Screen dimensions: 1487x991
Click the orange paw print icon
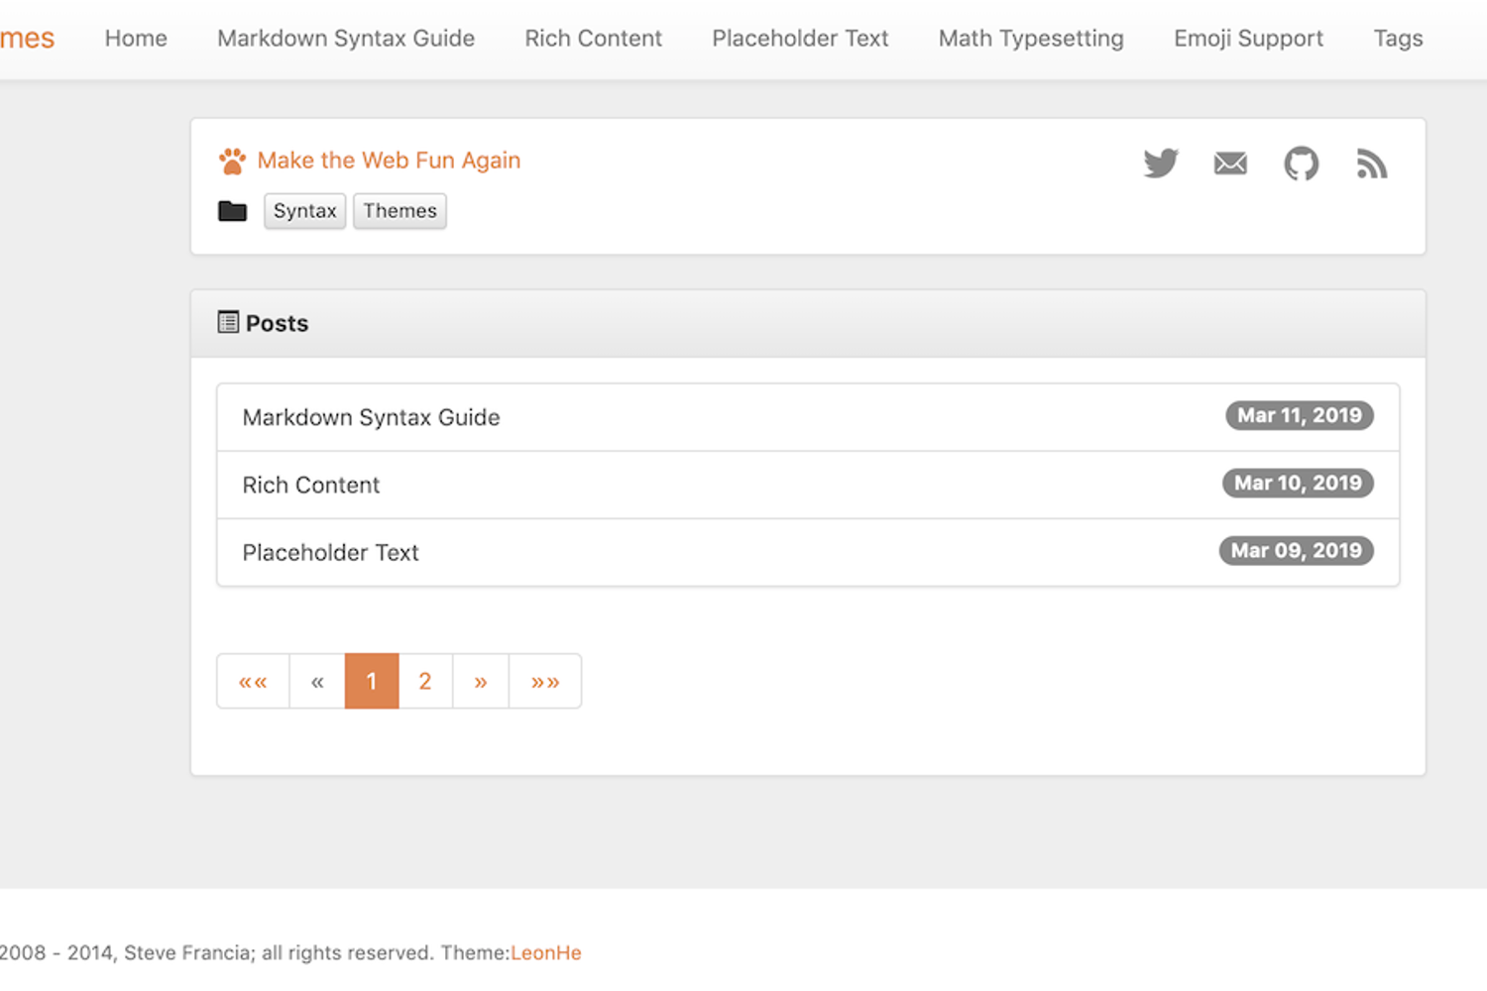(x=232, y=161)
